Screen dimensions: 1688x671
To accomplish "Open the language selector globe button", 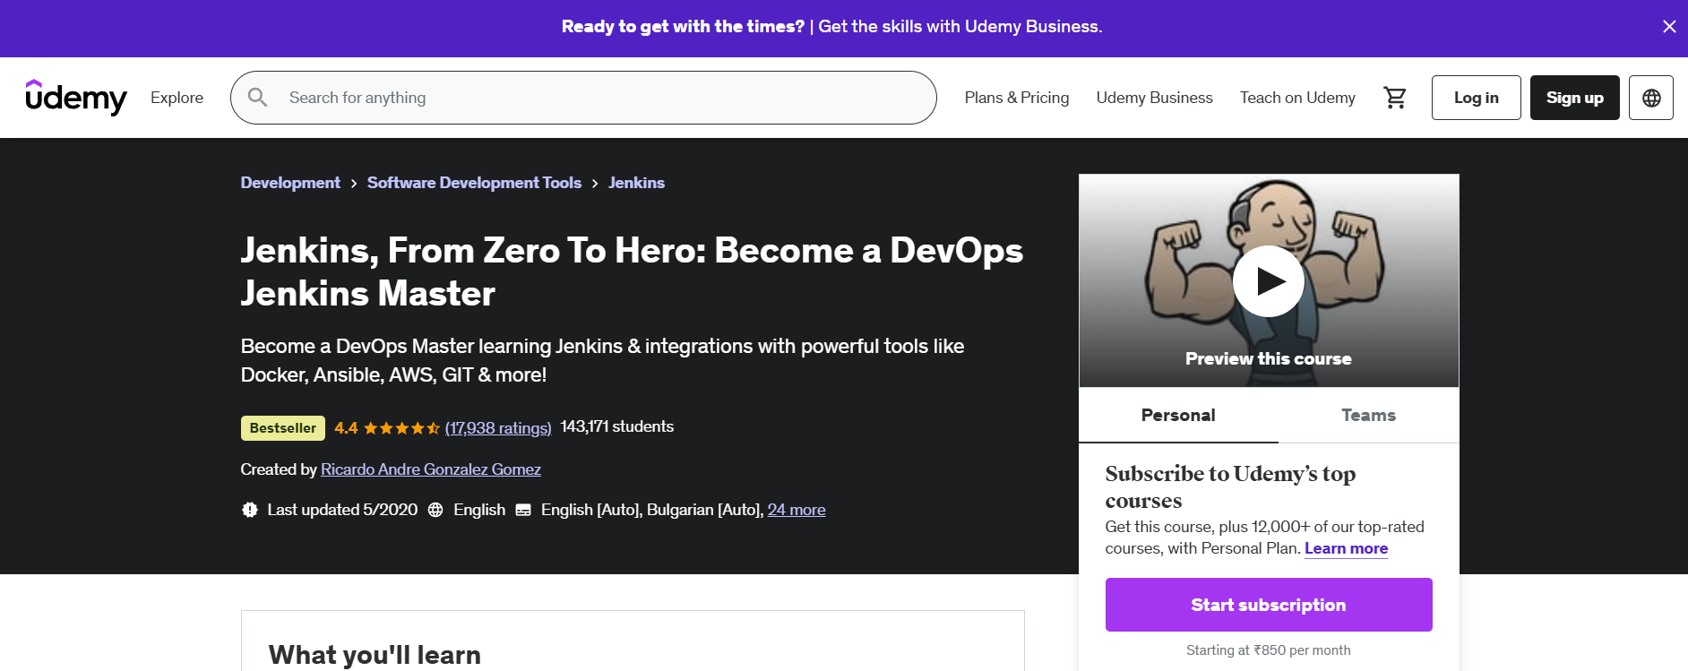I will (1650, 98).
